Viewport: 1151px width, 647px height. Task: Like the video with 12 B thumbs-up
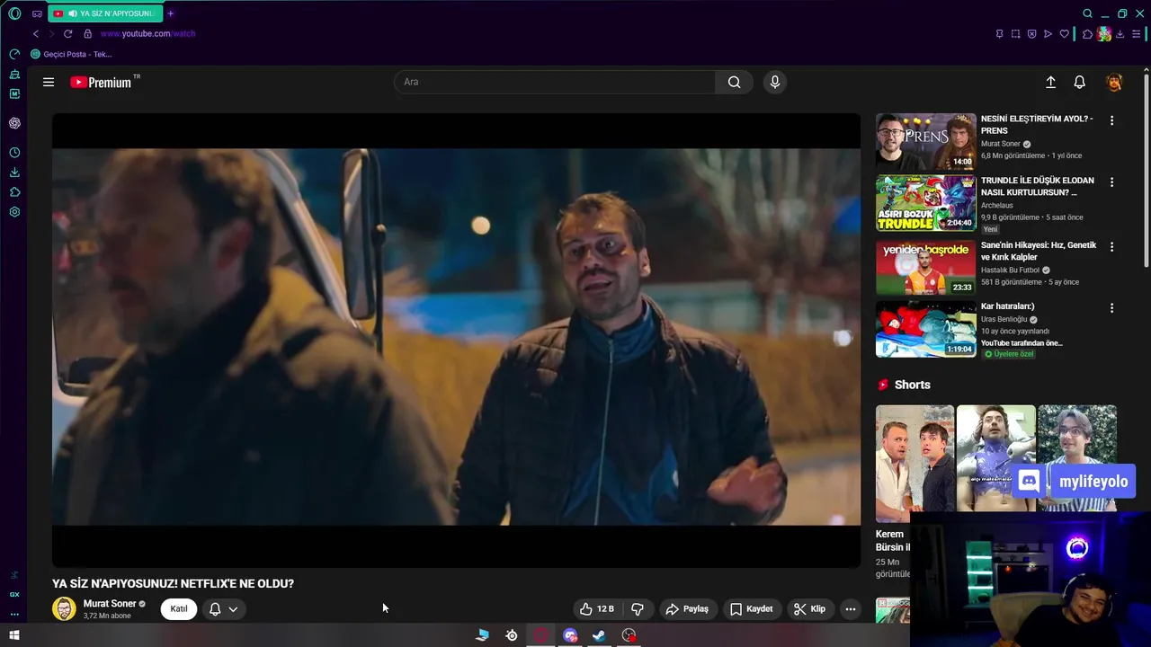tap(597, 608)
